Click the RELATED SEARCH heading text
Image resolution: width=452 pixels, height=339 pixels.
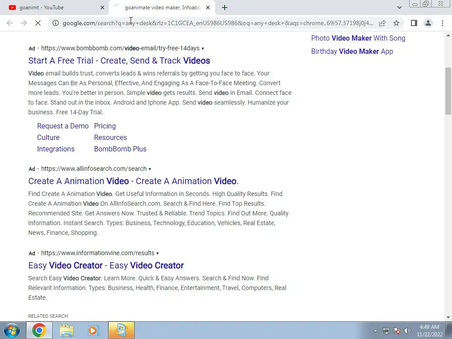48,316
